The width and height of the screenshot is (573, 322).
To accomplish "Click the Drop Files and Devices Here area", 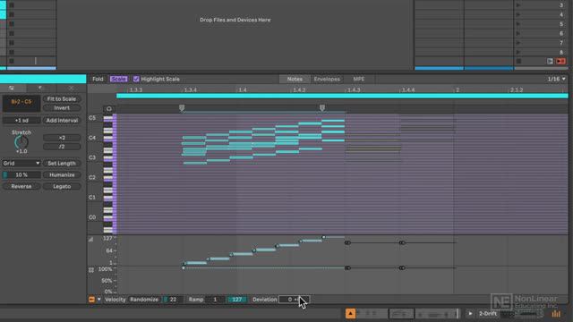I will pyautogui.click(x=235, y=20).
